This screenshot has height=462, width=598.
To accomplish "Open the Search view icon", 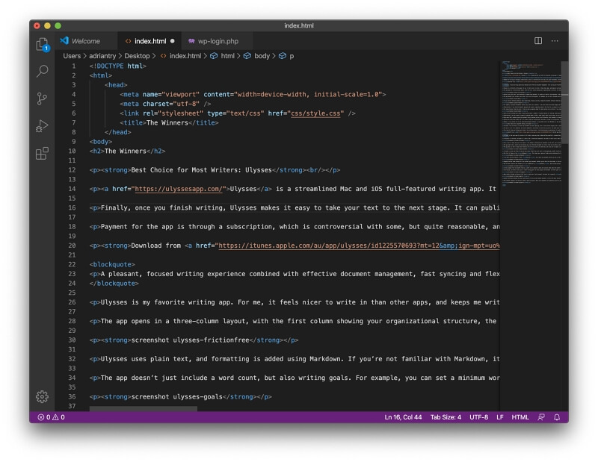I will click(43, 71).
